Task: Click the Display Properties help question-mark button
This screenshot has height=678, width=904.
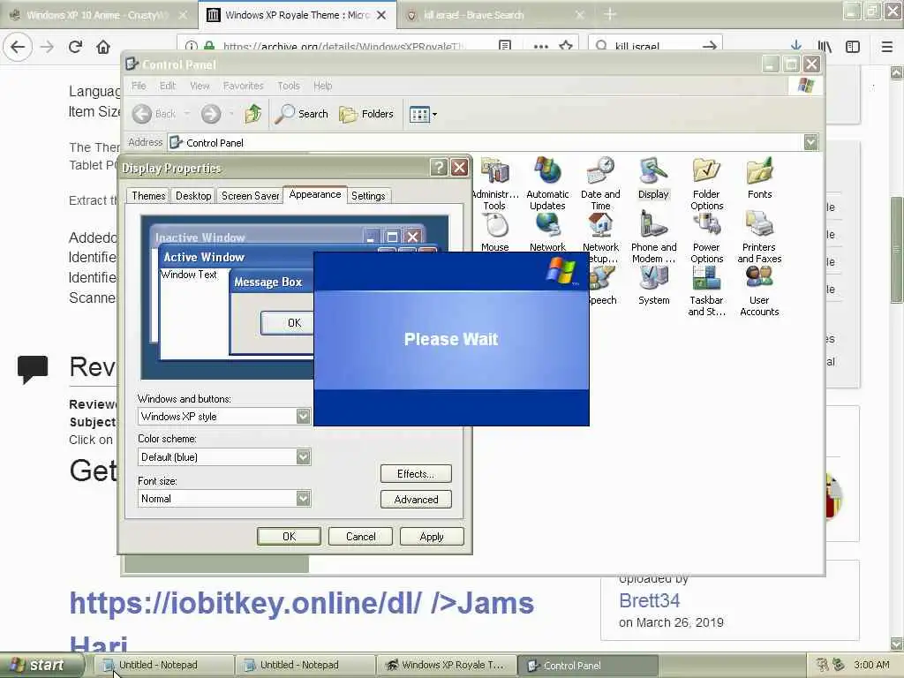Action: [439, 167]
